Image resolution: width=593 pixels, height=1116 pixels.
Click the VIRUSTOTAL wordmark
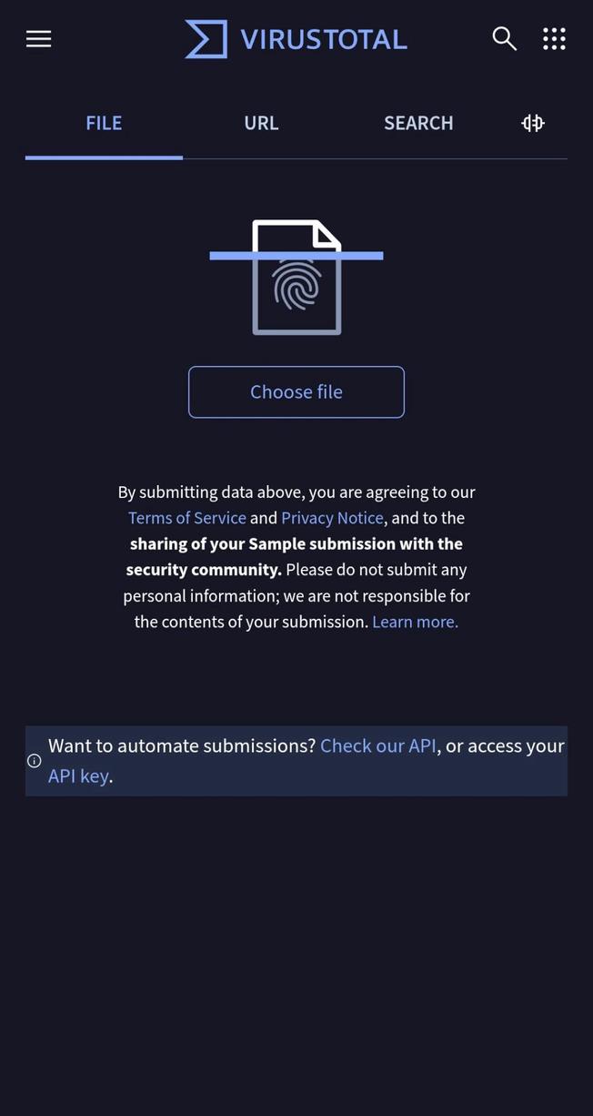(324, 38)
